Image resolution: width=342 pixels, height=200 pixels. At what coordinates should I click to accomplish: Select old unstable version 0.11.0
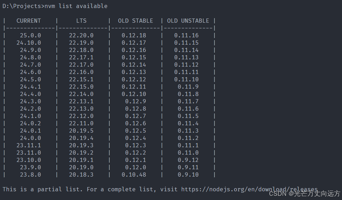click(x=188, y=153)
